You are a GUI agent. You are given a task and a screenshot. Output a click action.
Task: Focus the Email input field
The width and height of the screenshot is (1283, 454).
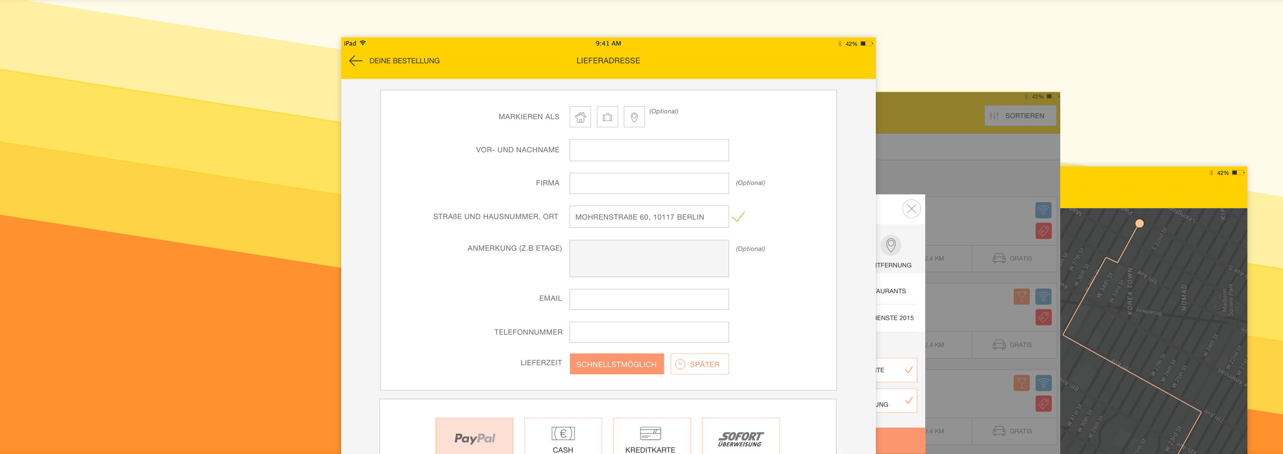coord(649,299)
